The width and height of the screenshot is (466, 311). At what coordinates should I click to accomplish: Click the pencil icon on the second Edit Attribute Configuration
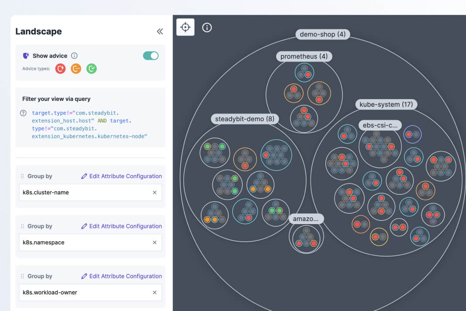pyautogui.click(x=85, y=226)
